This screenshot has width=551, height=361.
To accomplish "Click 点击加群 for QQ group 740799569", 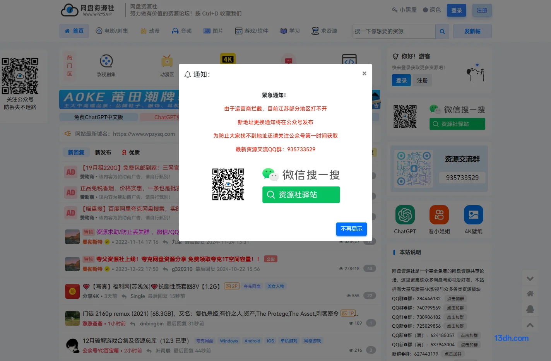I will pyautogui.click(x=455, y=308).
